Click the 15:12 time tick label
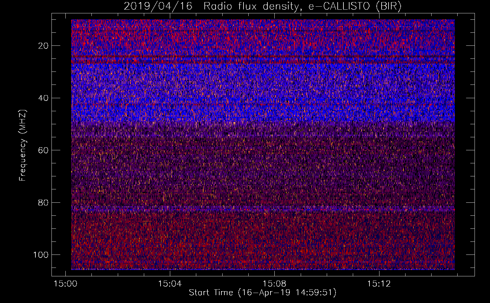 point(379,284)
